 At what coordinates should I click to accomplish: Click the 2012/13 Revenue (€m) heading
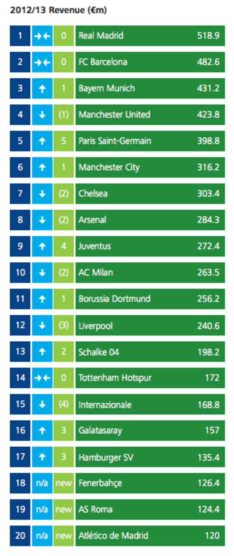tap(58, 10)
